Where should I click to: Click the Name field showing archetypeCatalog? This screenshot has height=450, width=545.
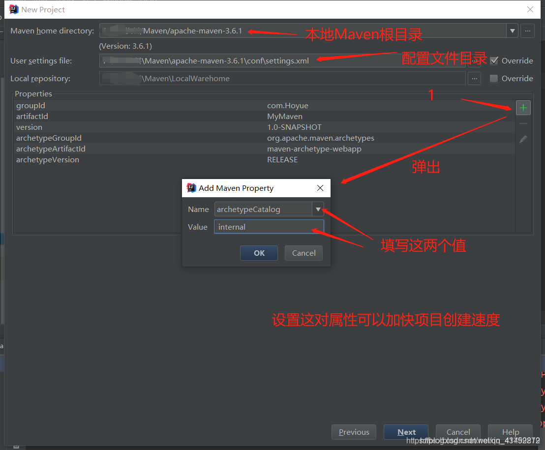[263, 209]
